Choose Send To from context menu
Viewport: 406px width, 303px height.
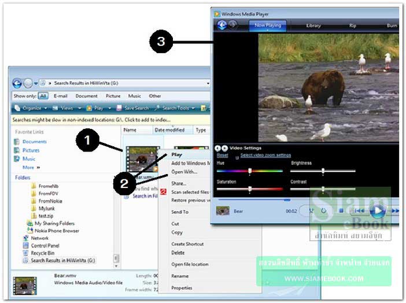point(180,212)
